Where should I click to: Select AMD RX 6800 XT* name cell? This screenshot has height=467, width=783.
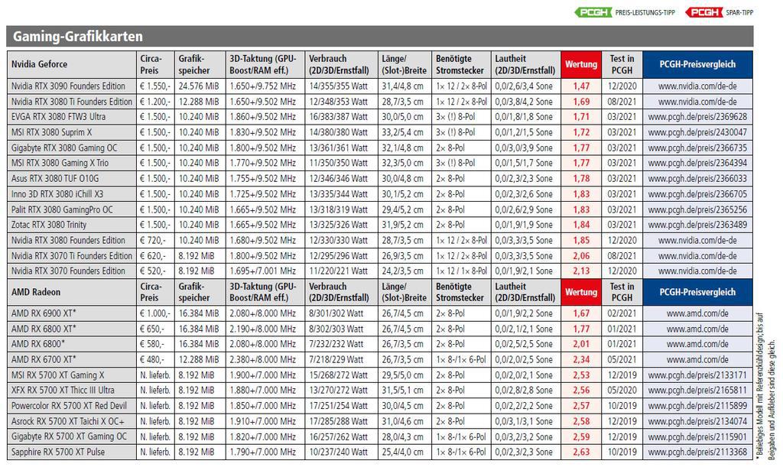[x=72, y=329]
